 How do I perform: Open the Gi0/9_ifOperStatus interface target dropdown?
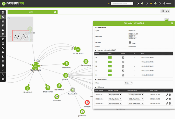[136, 103]
